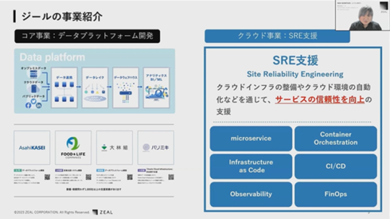The height and width of the screenshot is (219, 390).
Task: Select the on-premise server data icon
Action: pos(33,74)
